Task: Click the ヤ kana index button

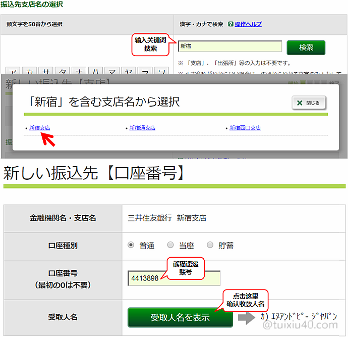Action: (x=129, y=70)
